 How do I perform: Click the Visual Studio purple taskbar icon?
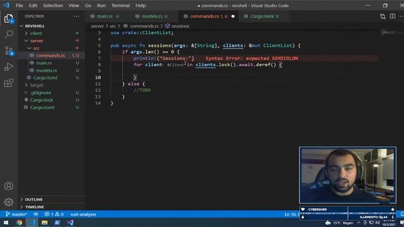70,223
